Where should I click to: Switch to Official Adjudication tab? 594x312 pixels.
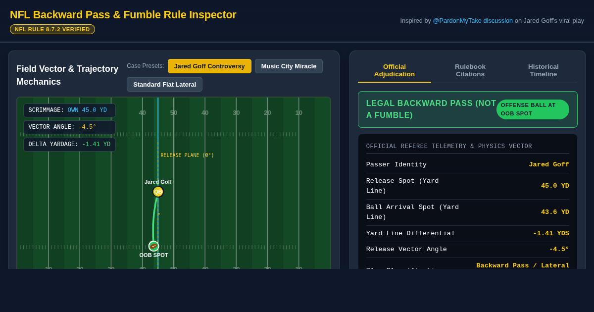(x=395, y=70)
